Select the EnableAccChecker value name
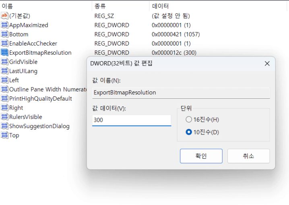289x205 pixels. coord(33,43)
